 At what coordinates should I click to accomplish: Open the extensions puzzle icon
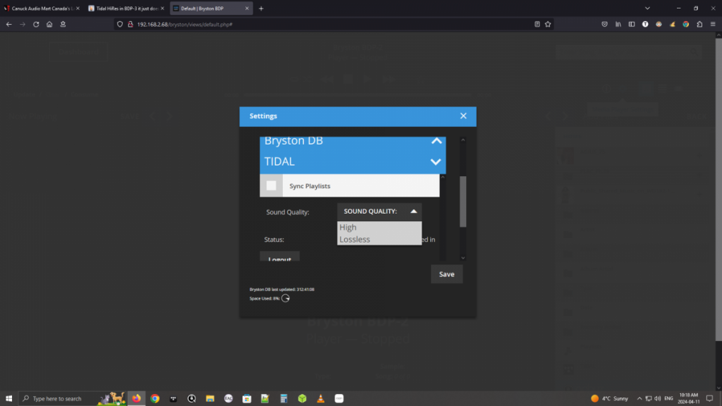point(699,25)
